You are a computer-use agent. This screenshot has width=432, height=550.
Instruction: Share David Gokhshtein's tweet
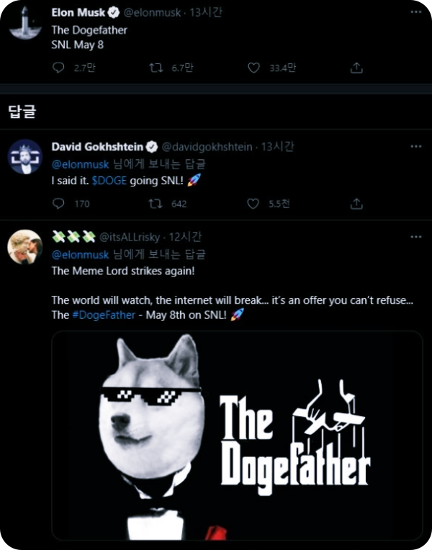(356, 204)
